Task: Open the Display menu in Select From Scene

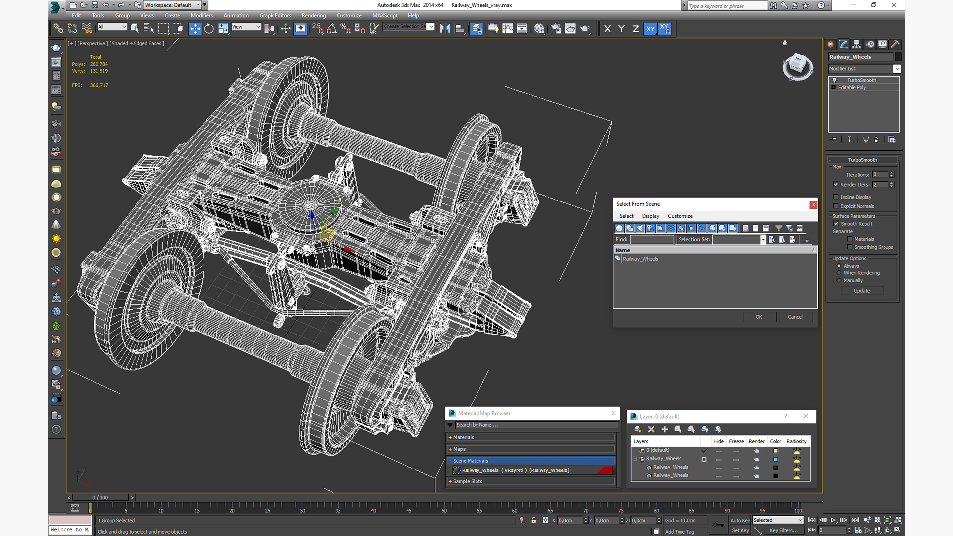Action: point(650,216)
